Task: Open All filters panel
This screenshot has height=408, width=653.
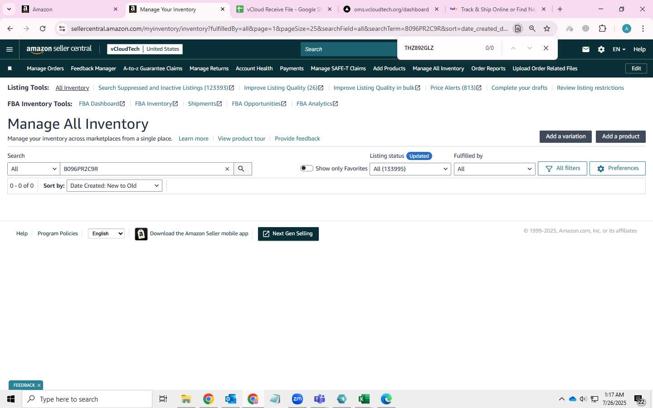Action: point(562,168)
